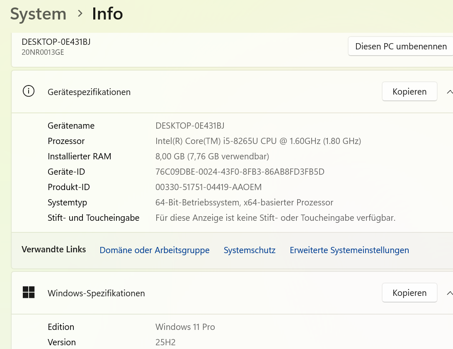The width and height of the screenshot is (453, 349).
Task: Click PC name DESKTOP-0E431BJ at top
Action: click(56, 42)
